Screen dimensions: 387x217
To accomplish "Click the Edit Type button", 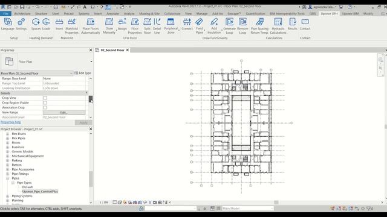I will pos(83,73).
